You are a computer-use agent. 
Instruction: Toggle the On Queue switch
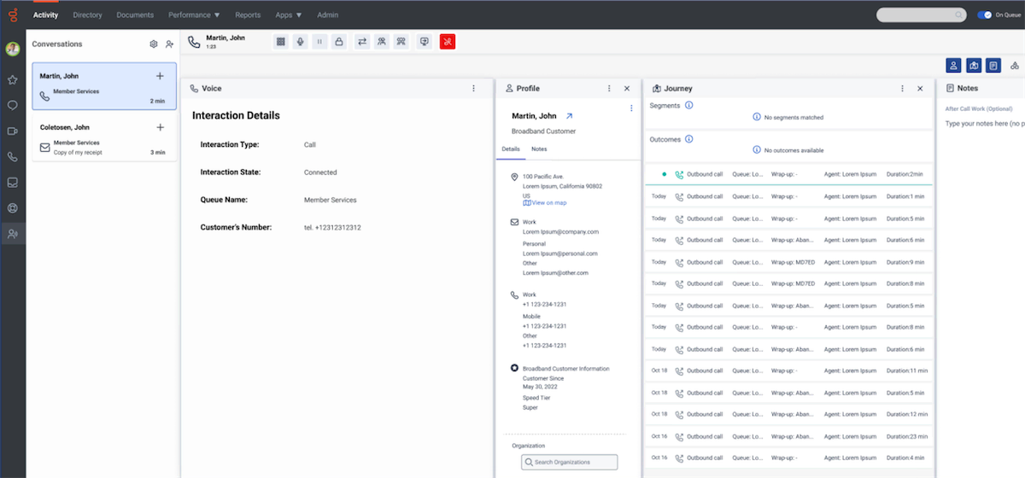click(x=985, y=15)
